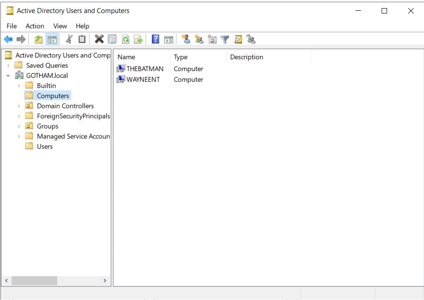Open Properties from the toolbar
The width and height of the screenshot is (424, 300).
[x=112, y=40]
